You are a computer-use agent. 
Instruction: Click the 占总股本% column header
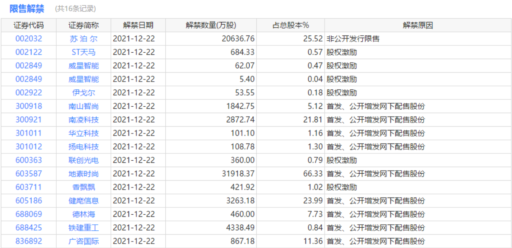(290, 25)
